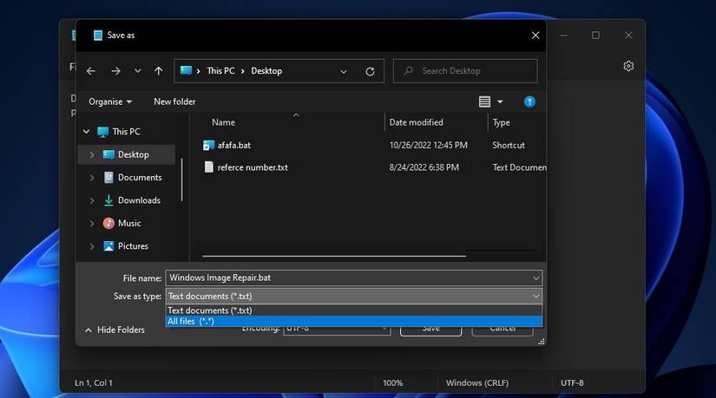Select This PC in navigation pane

[x=126, y=132]
